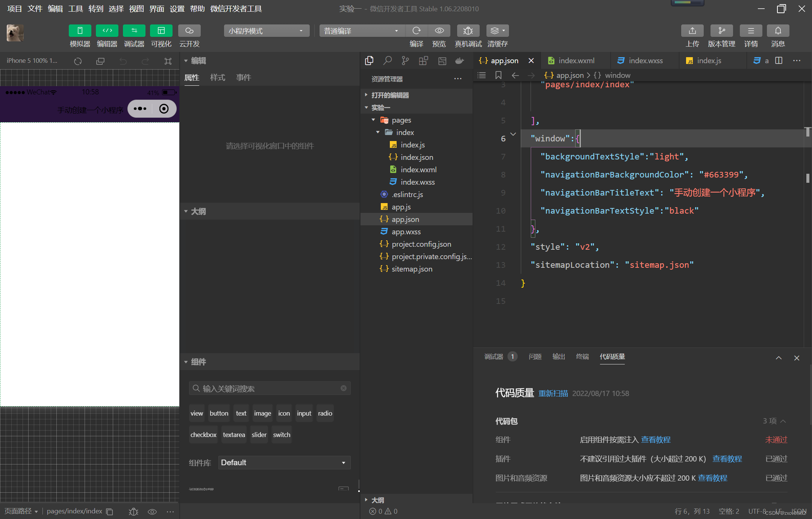Open the source control branch icon in the sidebar
812x519 pixels.
point(405,61)
